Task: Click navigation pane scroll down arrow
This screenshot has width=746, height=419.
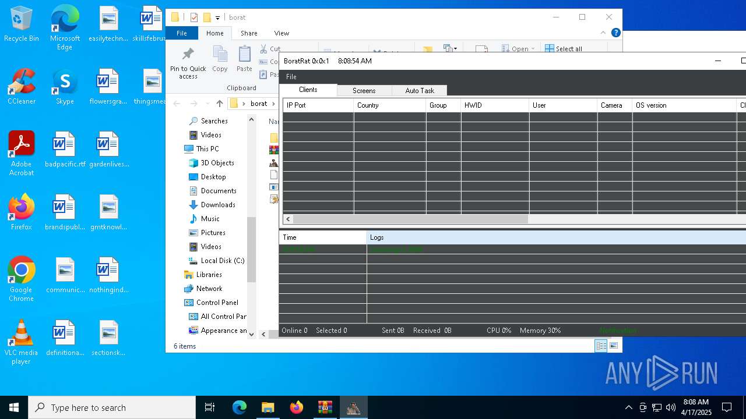Action: (x=252, y=334)
